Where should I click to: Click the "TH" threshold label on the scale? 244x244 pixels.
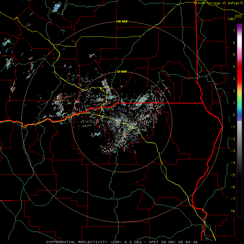point(233,211)
